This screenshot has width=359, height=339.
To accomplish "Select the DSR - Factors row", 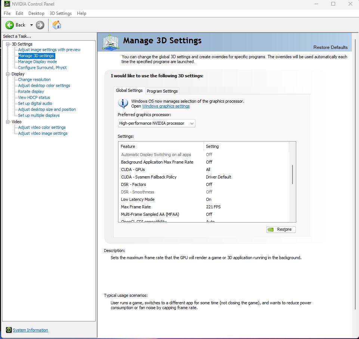I will click(204, 184).
